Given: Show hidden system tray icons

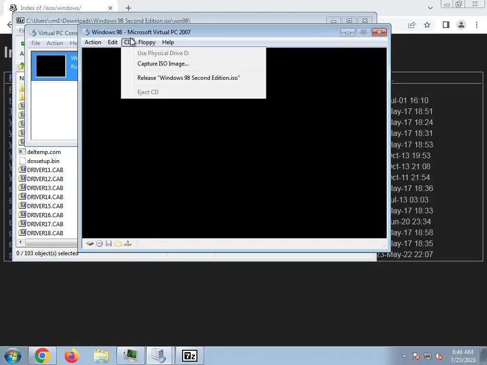Looking at the screenshot, I should click(x=404, y=356).
